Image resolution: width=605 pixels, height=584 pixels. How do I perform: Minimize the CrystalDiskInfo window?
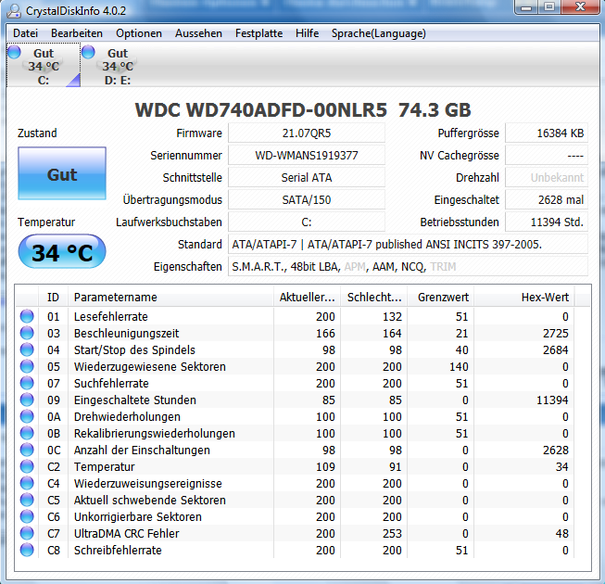click(x=526, y=6)
